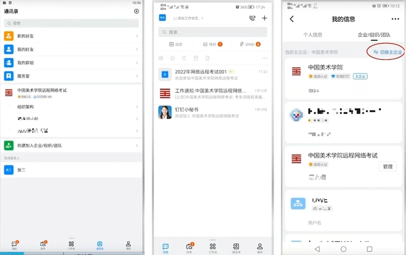The image size is (406, 255).
Task: Tap the blue user avatar in the message screen header
Action: point(162,17)
